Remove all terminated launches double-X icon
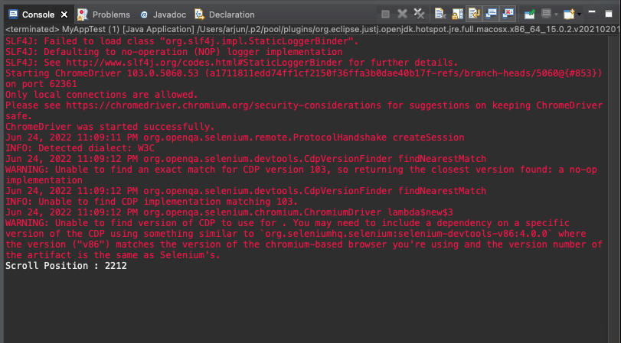The height and width of the screenshot is (343, 621). pyautogui.click(x=419, y=15)
